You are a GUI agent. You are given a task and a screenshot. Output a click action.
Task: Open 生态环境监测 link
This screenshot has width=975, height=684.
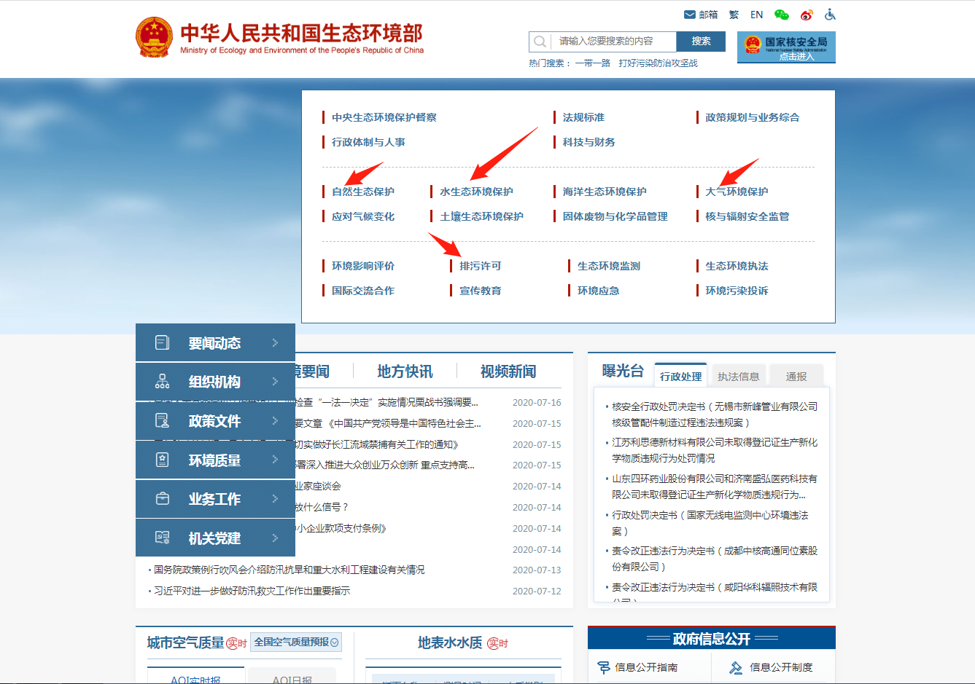609,266
